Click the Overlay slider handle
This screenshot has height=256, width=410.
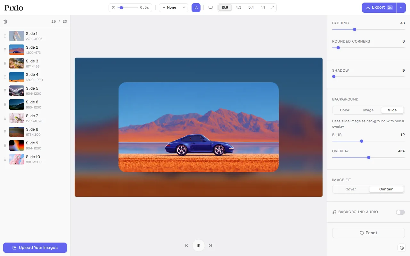369,157
